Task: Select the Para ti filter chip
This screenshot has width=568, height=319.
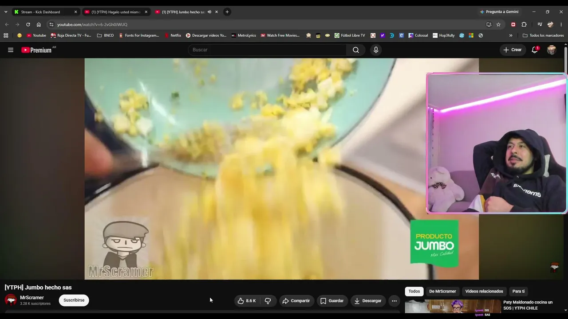Action: pos(518,292)
